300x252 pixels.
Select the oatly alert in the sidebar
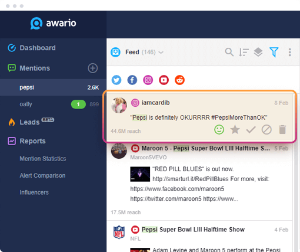tap(53, 104)
